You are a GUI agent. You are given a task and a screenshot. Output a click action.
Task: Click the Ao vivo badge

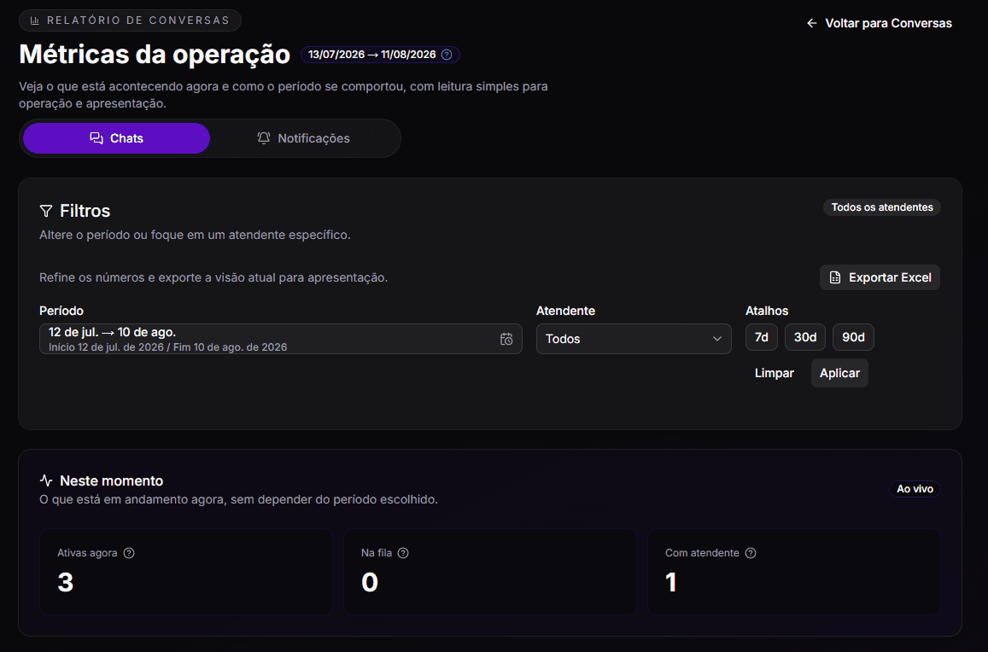915,489
